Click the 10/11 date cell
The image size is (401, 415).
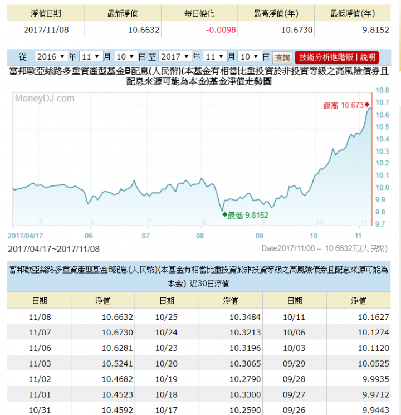294,317
